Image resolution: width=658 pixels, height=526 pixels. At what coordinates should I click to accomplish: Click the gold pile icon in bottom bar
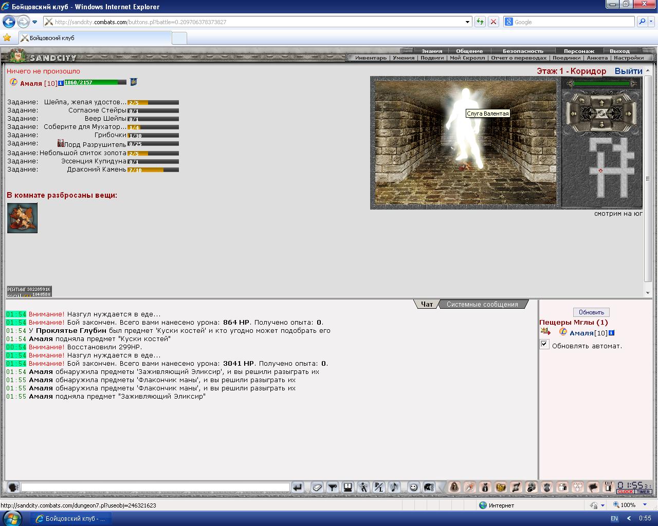tap(501, 487)
